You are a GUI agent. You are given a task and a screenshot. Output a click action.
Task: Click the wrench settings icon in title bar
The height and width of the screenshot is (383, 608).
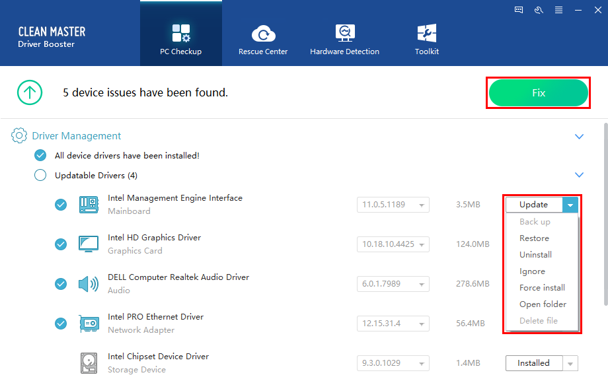click(539, 10)
